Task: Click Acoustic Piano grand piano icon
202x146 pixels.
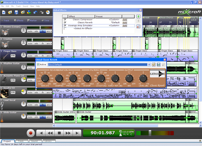Action: [x=5, y=81]
